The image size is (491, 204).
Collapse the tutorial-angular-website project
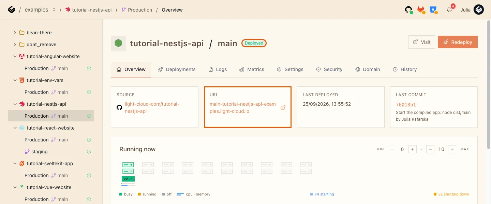(x=15, y=56)
